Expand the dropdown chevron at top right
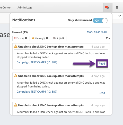 tap(120, 16)
